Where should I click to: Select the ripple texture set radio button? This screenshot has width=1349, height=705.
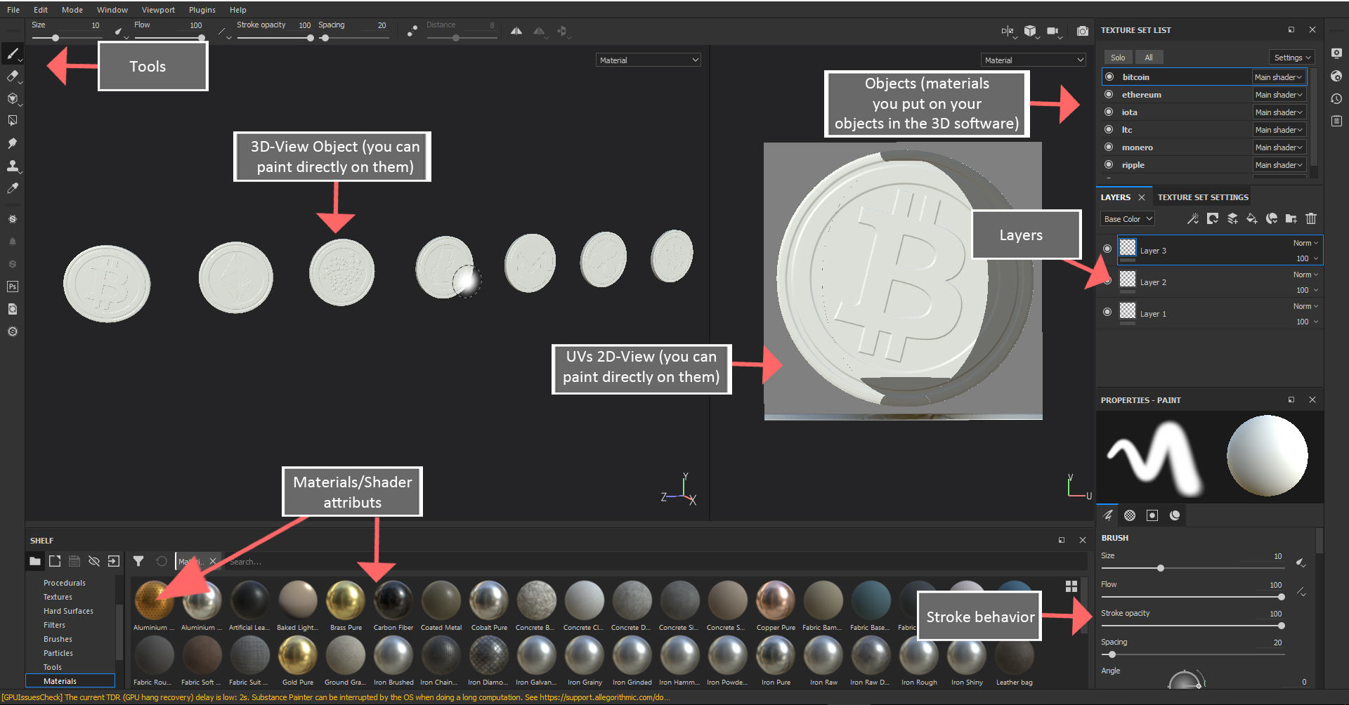pyautogui.click(x=1109, y=164)
